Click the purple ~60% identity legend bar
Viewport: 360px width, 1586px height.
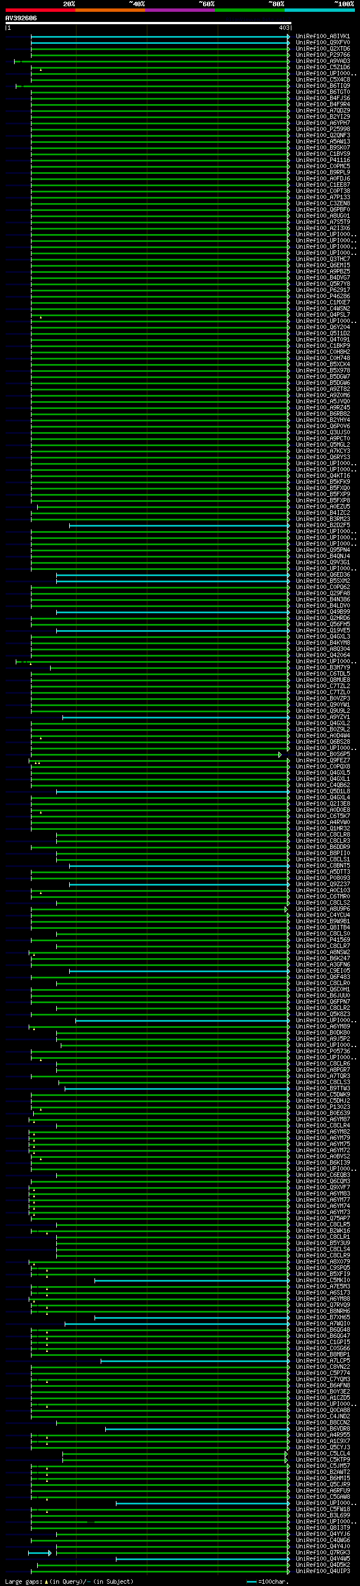pyautogui.click(x=179, y=10)
